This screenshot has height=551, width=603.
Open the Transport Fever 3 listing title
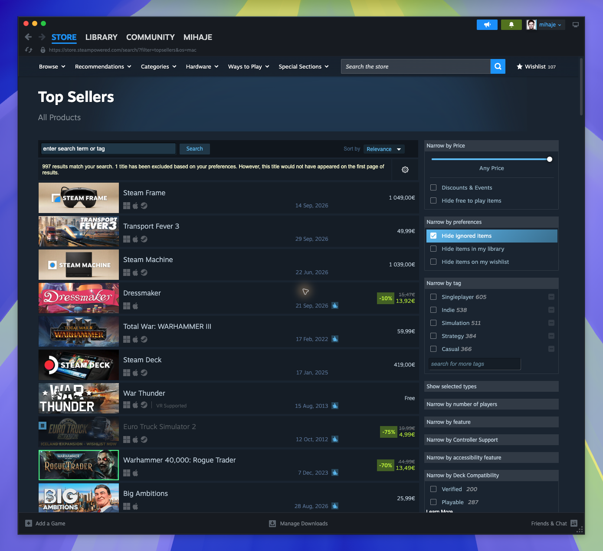coord(151,226)
